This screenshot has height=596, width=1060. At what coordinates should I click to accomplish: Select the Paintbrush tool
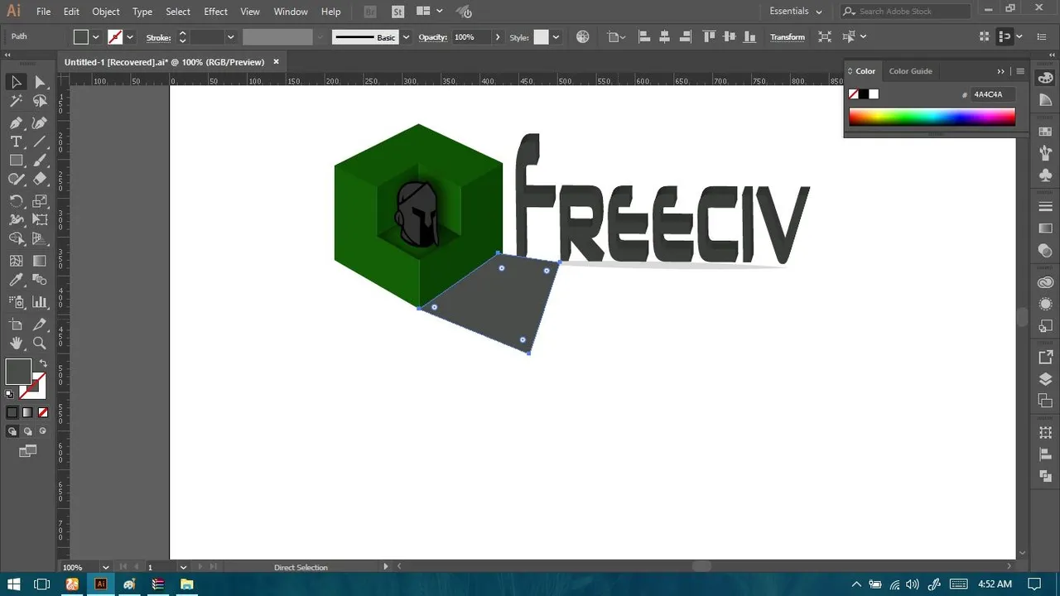40,161
